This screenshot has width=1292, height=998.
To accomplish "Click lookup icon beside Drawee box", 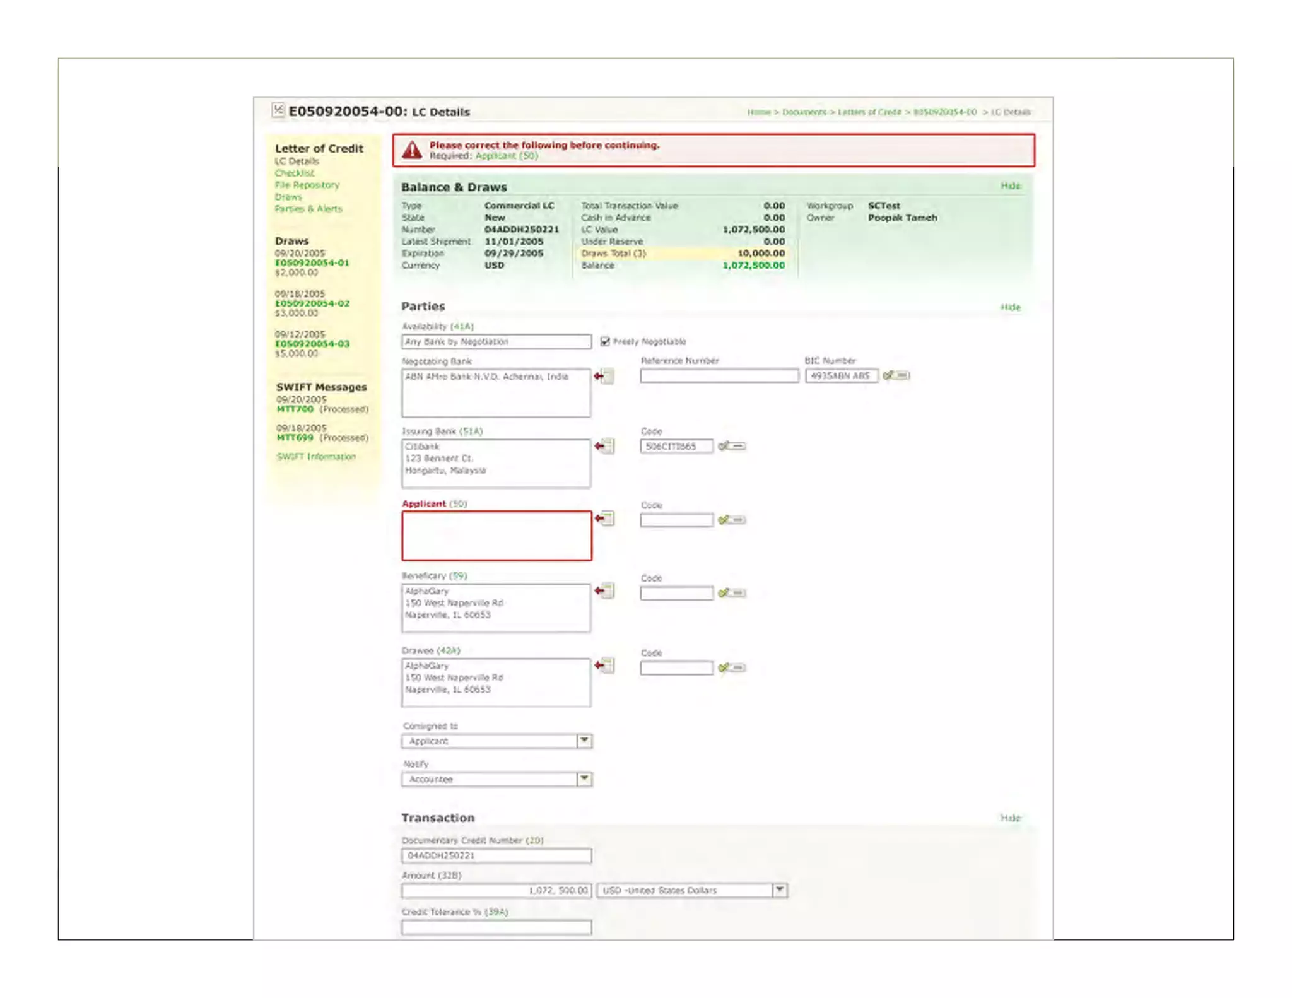I will click(604, 666).
